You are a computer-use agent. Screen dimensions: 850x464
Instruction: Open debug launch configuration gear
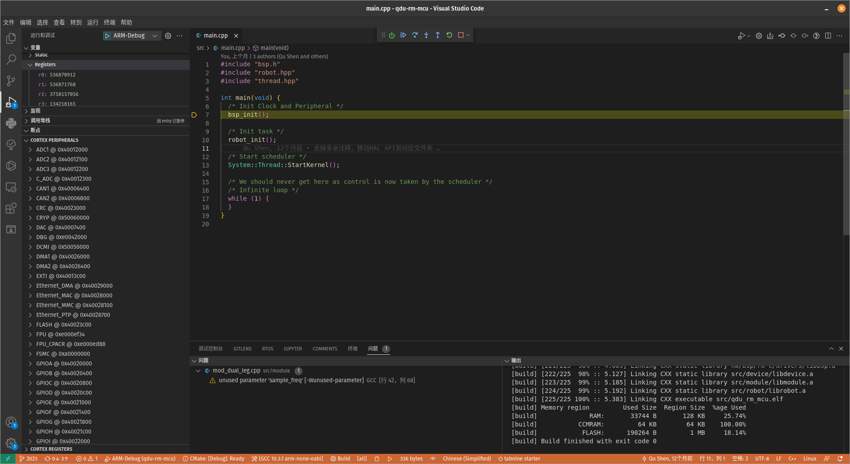(168, 36)
